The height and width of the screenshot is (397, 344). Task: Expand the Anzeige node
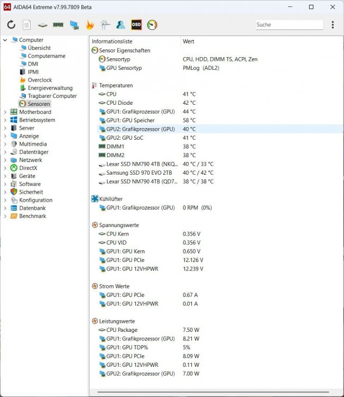point(5,136)
